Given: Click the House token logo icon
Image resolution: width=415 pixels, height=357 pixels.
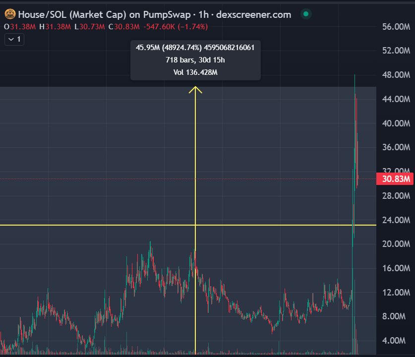Looking at the screenshot, I should [10, 14].
